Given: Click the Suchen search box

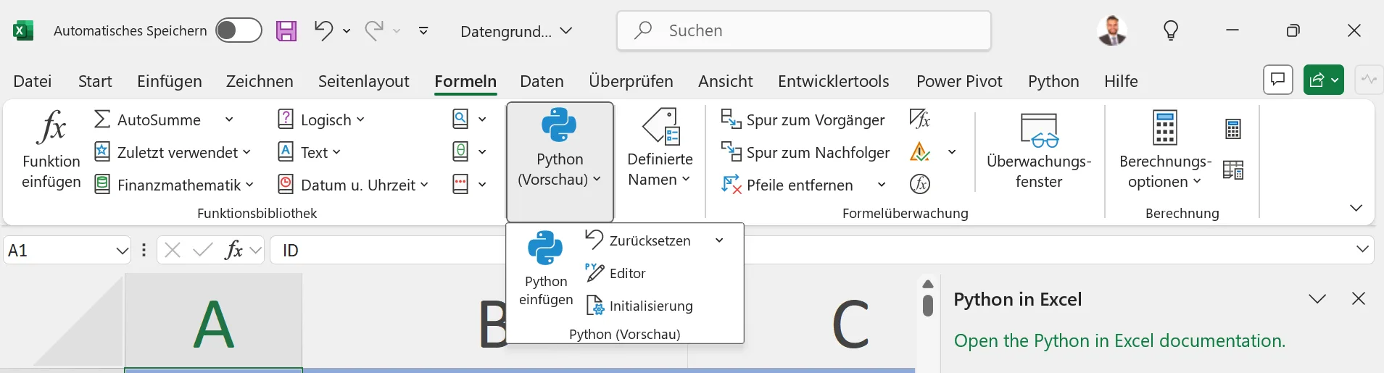Looking at the screenshot, I should click(x=803, y=30).
